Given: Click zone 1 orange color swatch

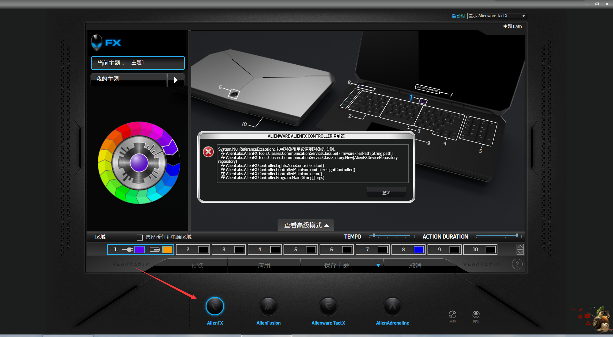Looking at the screenshot, I should click(167, 249).
